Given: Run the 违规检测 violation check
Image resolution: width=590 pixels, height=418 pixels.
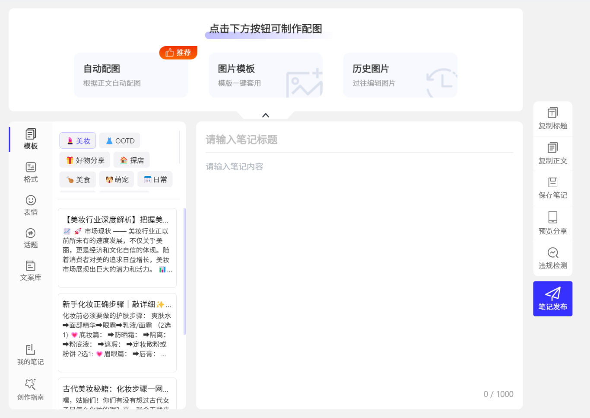Looking at the screenshot, I should (x=552, y=258).
